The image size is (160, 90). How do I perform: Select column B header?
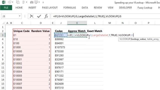[x=11, y=23]
